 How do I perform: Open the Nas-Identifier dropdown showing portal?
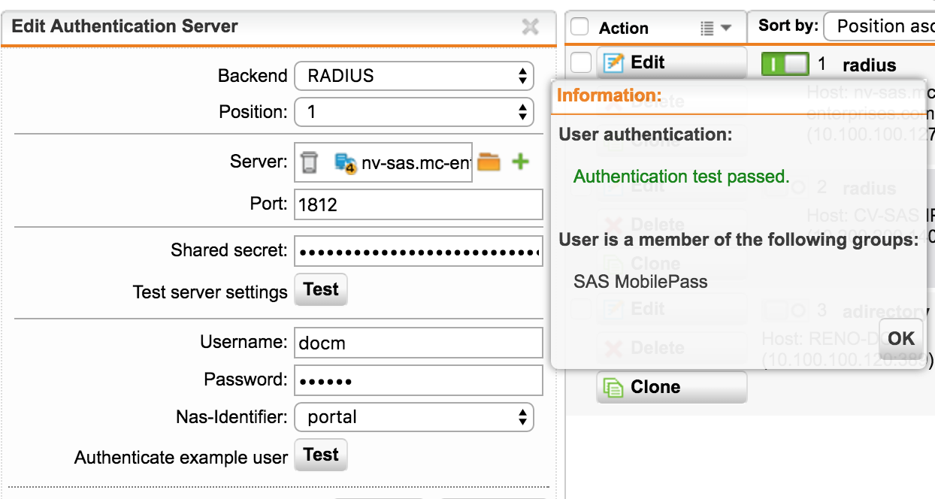[x=413, y=417]
